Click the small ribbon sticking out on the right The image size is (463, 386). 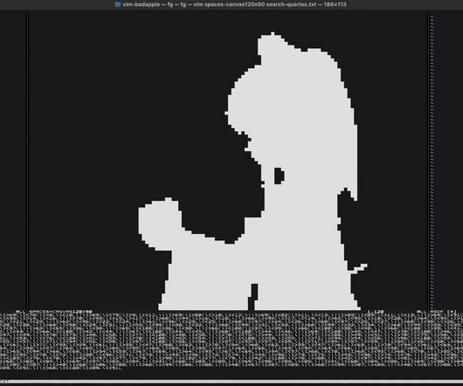pos(358,268)
